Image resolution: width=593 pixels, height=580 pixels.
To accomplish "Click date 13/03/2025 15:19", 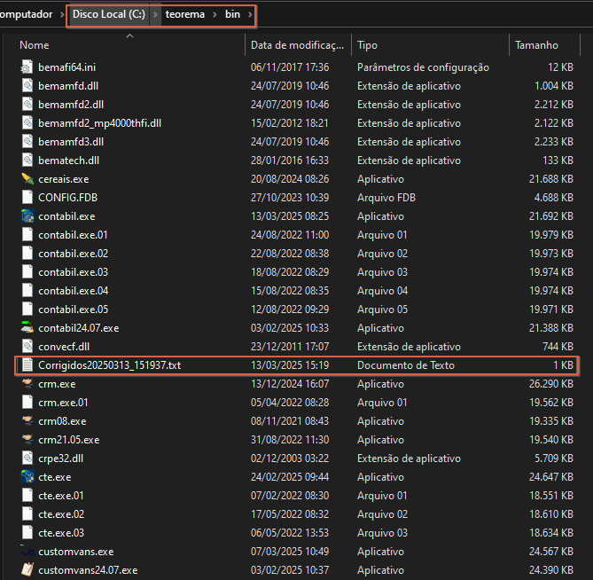I will tap(290, 365).
